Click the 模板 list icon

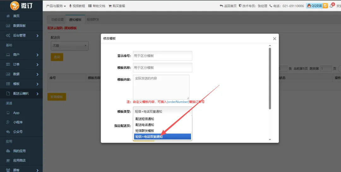pos(8,84)
